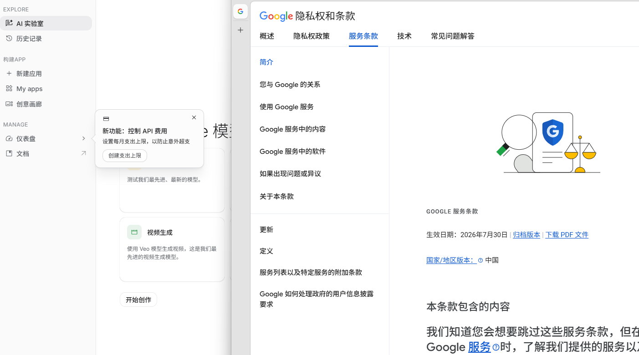639x355 pixels.
Task: Open 服务列表以及特定服务的附加条款 link
Action: tap(311, 273)
